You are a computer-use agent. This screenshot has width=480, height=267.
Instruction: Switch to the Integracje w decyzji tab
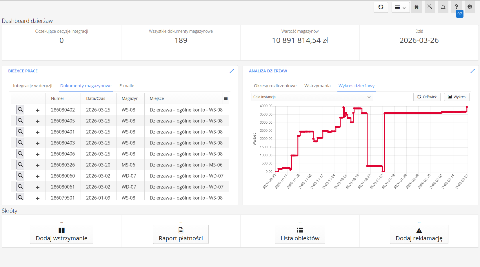click(x=32, y=86)
